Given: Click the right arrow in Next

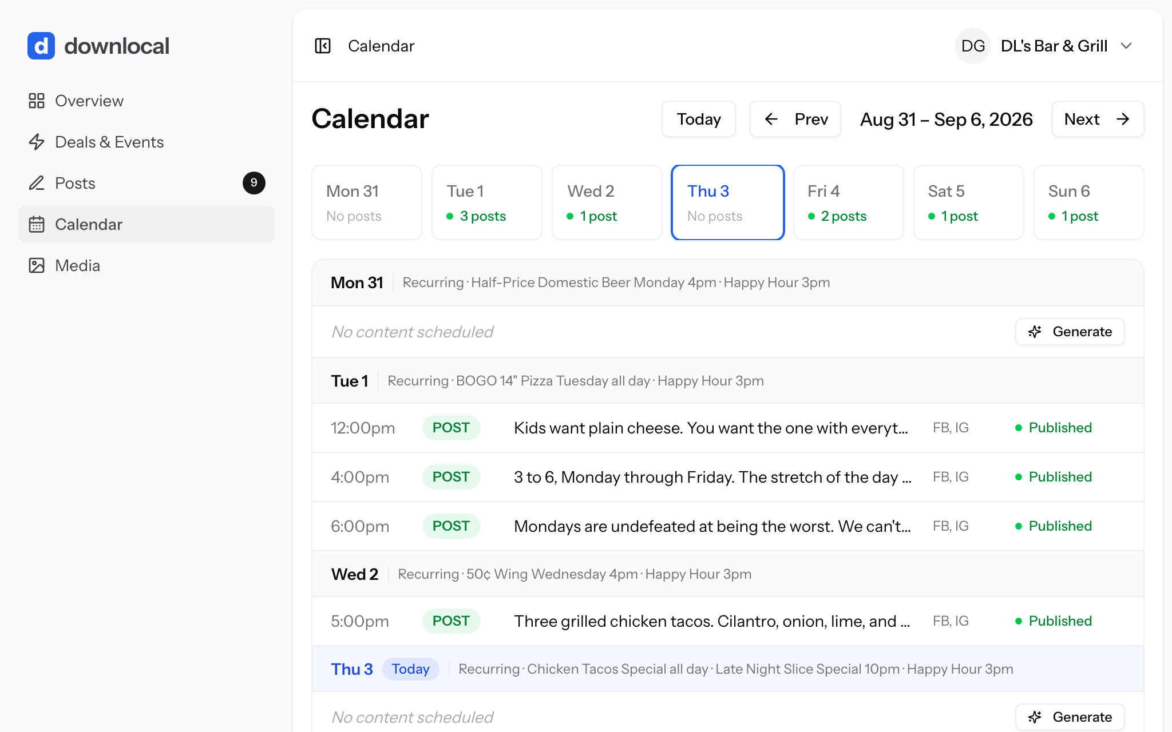Looking at the screenshot, I should click(x=1123, y=119).
